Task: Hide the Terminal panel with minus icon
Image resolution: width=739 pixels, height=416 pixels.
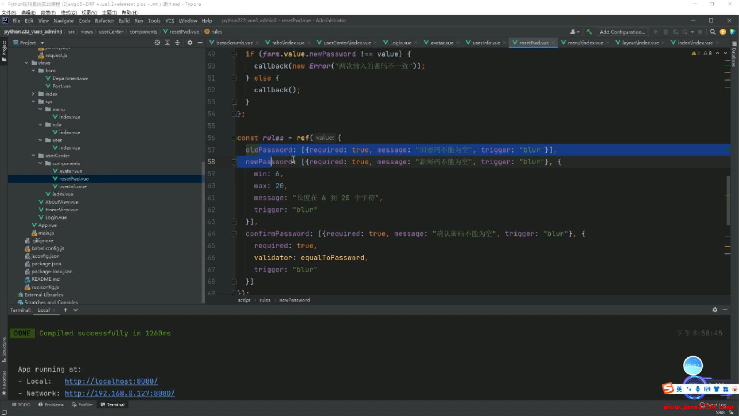Action: point(725,310)
